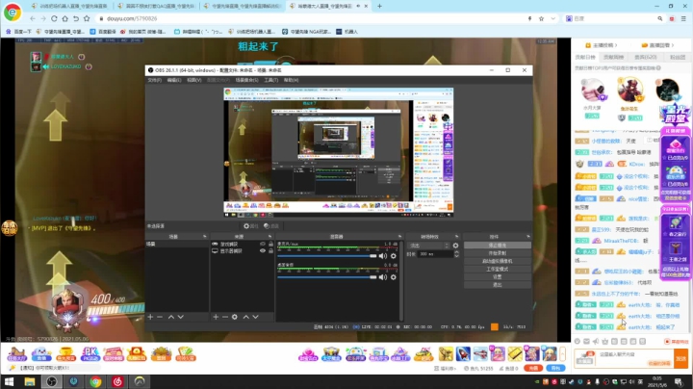Open source properties gear in Sources toolbar
The image size is (693, 389).
pos(235,317)
